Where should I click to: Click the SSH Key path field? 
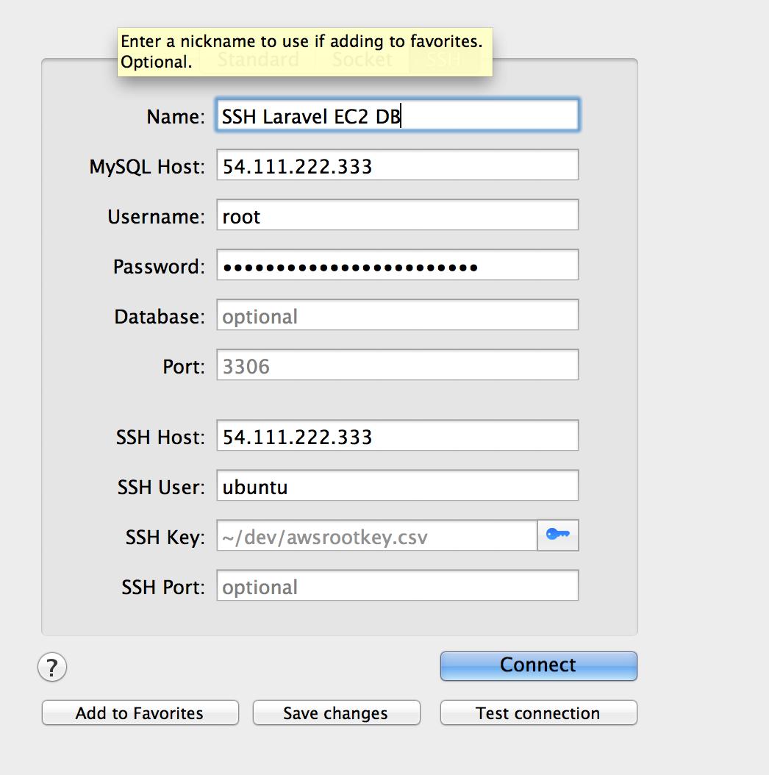click(376, 535)
